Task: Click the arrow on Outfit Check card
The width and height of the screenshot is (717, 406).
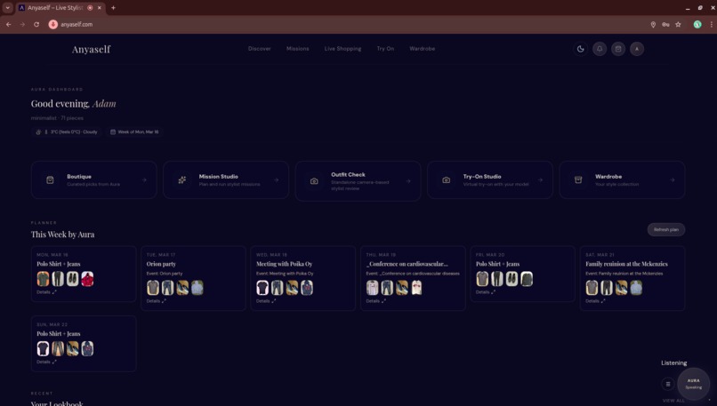Action: coord(408,181)
